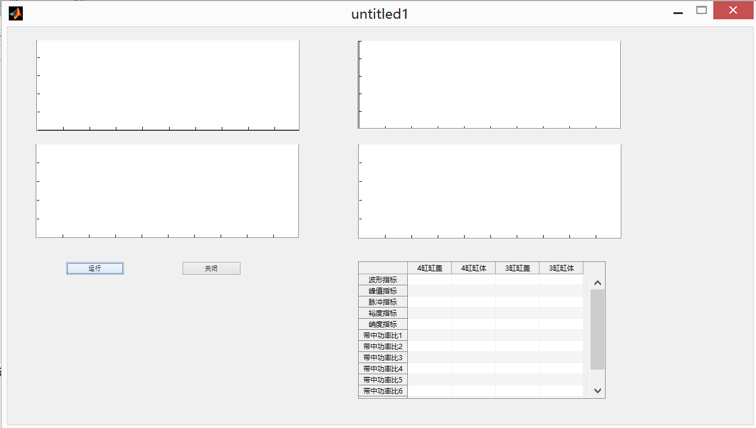Select the 带中功率比6 row header
Viewport: 756px width, 428px height.
click(x=383, y=391)
